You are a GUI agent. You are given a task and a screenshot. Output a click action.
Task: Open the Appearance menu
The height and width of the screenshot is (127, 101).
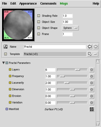tap(28, 4)
